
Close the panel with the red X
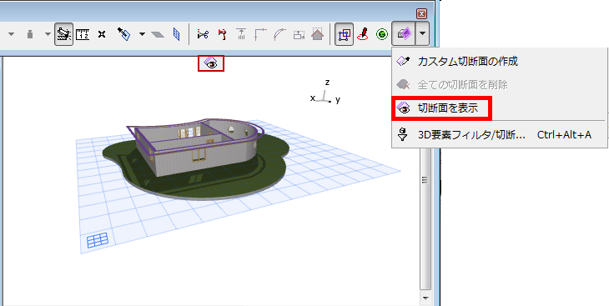(422, 14)
